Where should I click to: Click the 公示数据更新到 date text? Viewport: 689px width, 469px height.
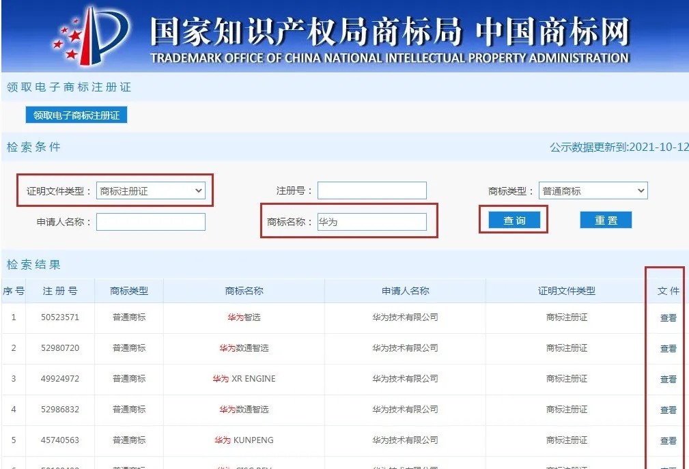pos(618,145)
